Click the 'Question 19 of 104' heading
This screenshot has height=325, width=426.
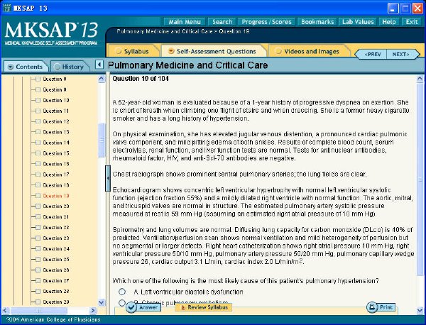click(141, 79)
